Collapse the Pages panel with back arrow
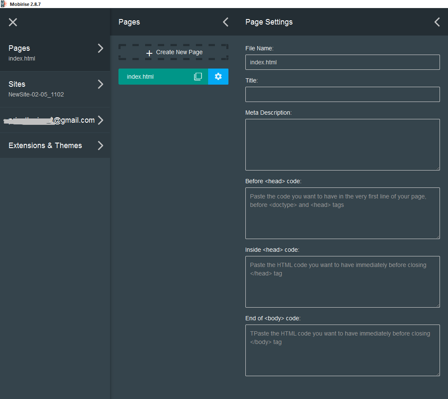The width and height of the screenshot is (448, 399). point(225,22)
